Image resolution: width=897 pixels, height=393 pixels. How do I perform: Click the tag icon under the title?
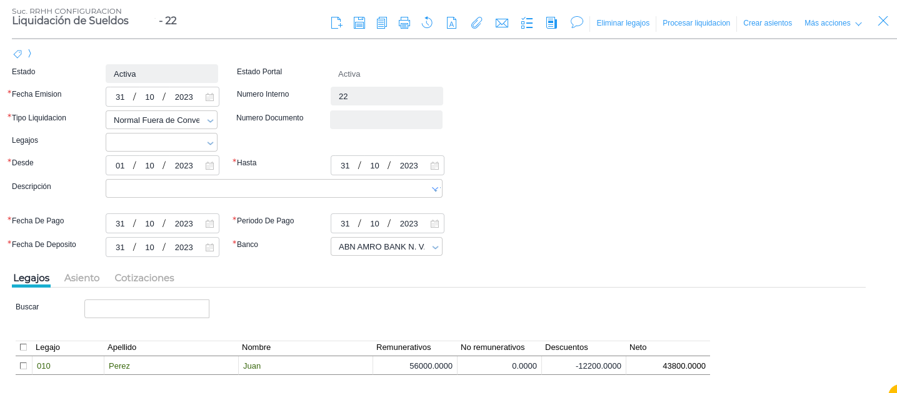pos(18,54)
